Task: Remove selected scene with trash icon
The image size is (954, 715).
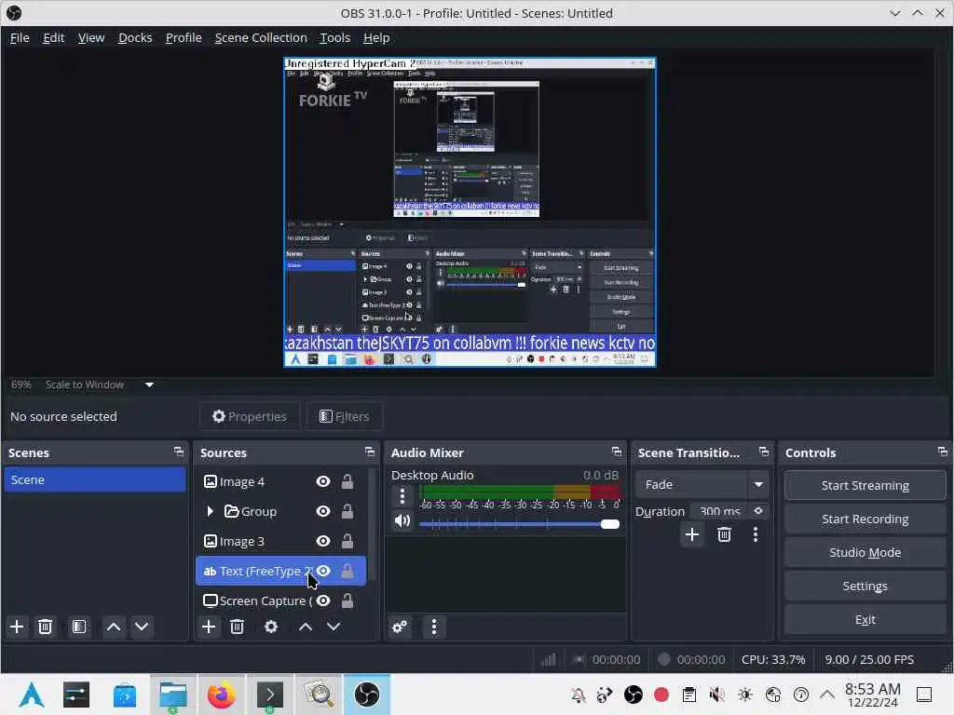Action: pyautogui.click(x=45, y=627)
